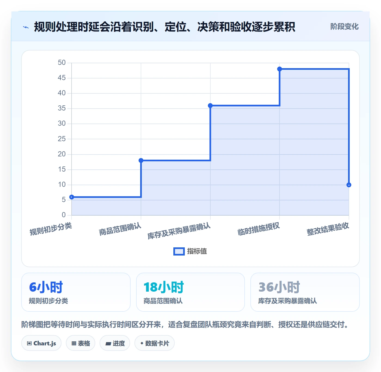Viewport: 381px width, 372px height.
Task: Click the 阶段变化 label in header
Action: (344, 27)
